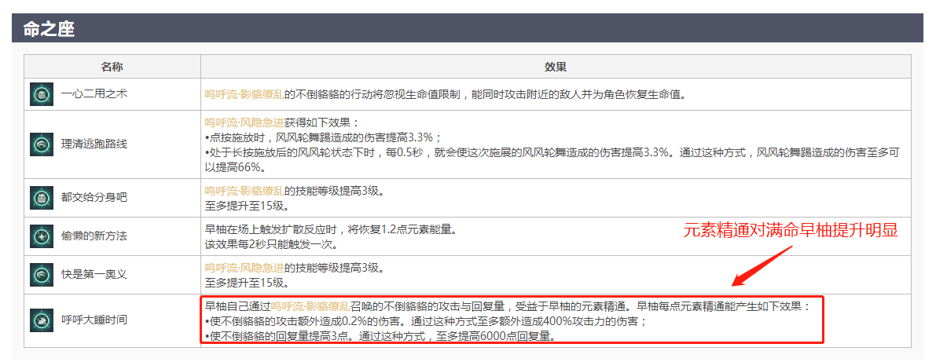Screen dimensions: 936x362
Task: Click the 一心二用之术 constellation icon
Action: click(x=42, y=94)
